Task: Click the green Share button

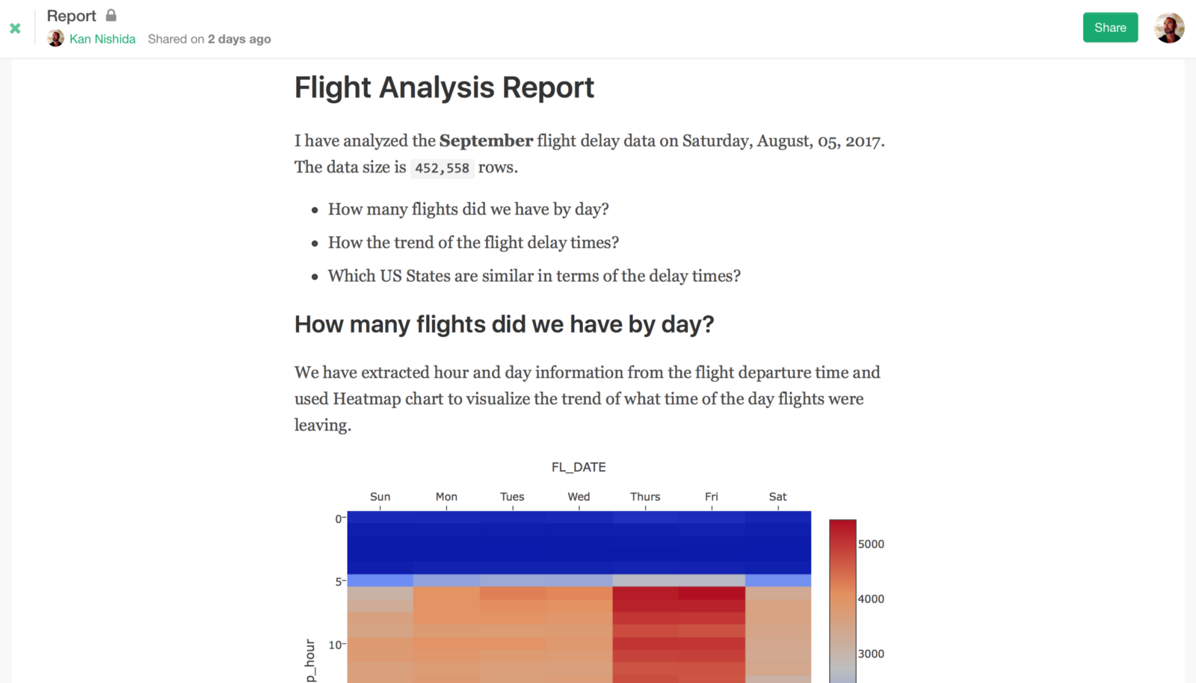Action: 1110,28
